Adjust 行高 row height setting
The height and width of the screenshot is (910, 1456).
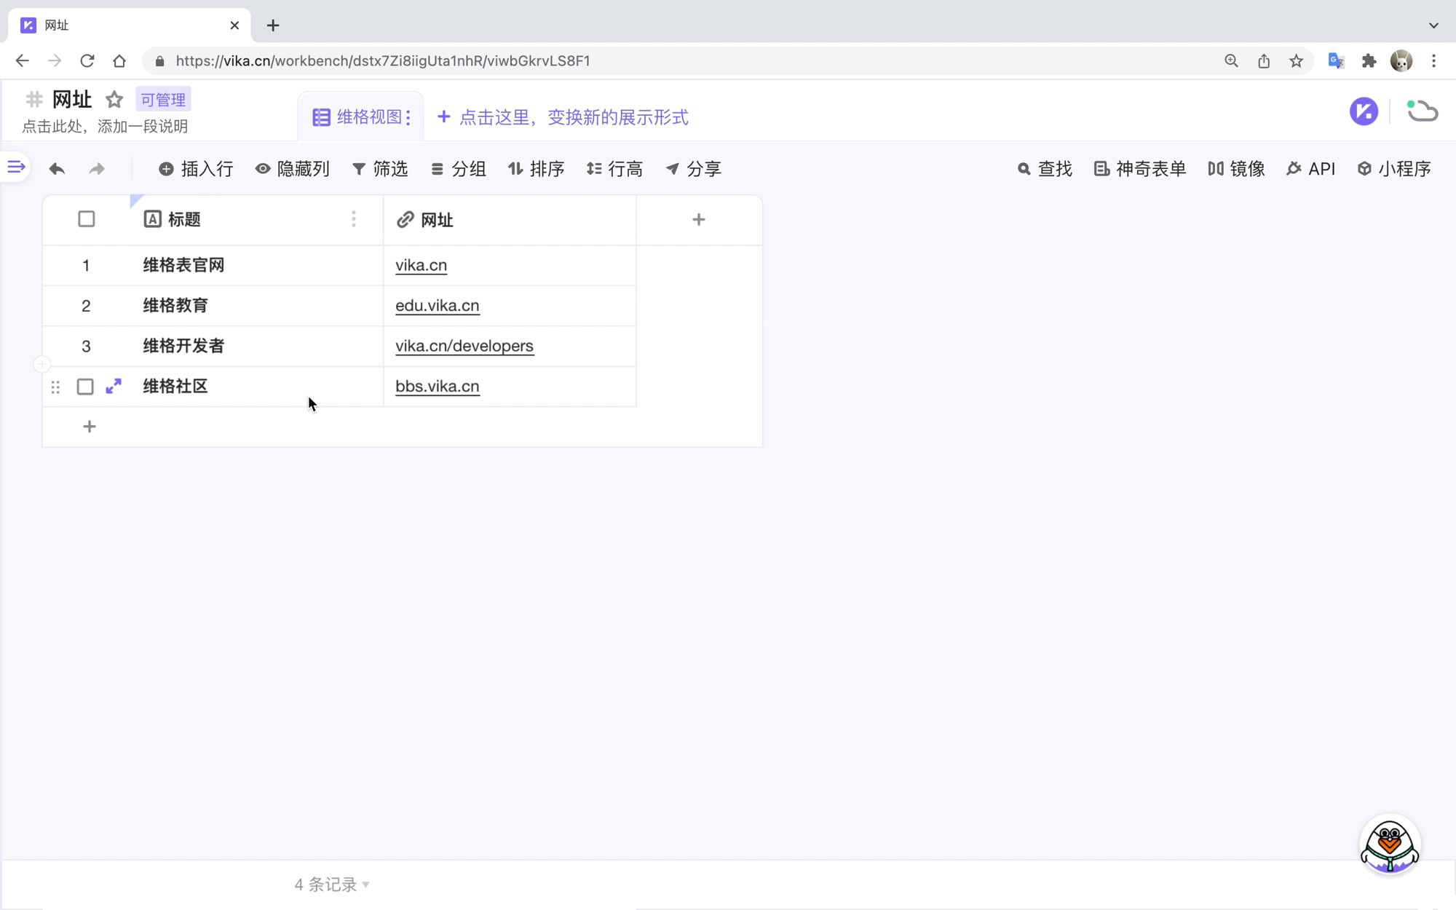point(615,169)
